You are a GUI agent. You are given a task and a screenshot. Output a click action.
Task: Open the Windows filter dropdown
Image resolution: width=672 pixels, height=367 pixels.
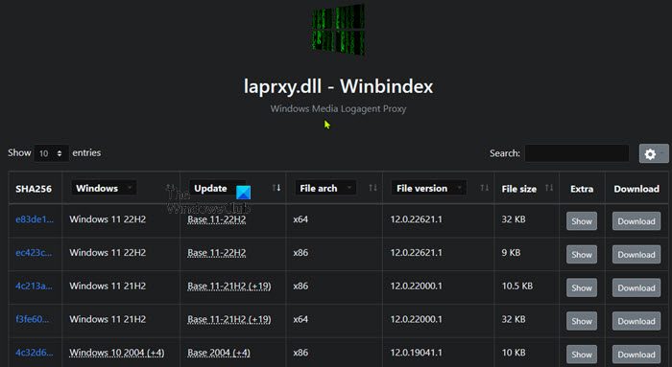[x=104, y=188]
